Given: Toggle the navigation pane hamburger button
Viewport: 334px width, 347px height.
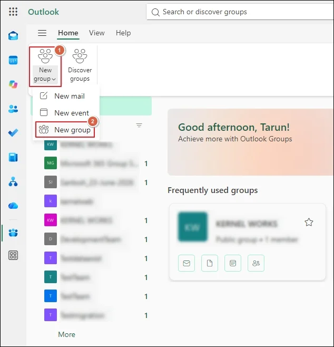Looking at the screenshot, I should [42, 33].
